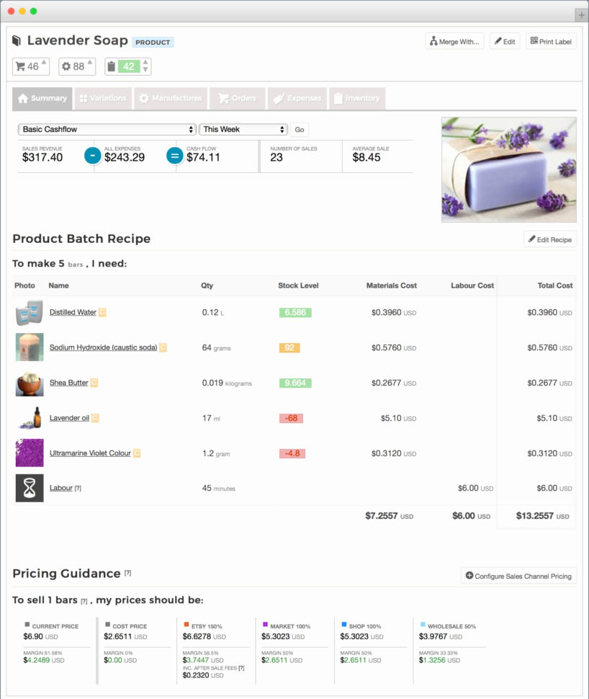Click the merge people icon on Merge With
This screenshot has width=589, height=699.
coord(434,41)
